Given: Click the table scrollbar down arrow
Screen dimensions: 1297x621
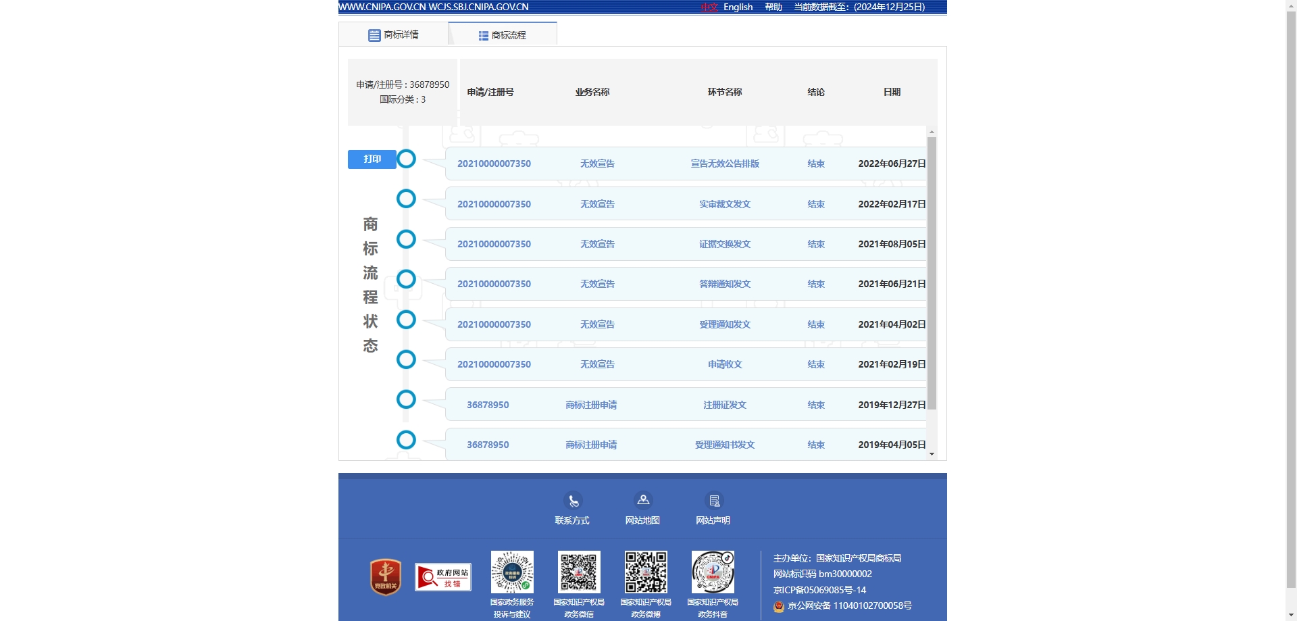Looking at the screenshot, I should click(x=932, y=454).
